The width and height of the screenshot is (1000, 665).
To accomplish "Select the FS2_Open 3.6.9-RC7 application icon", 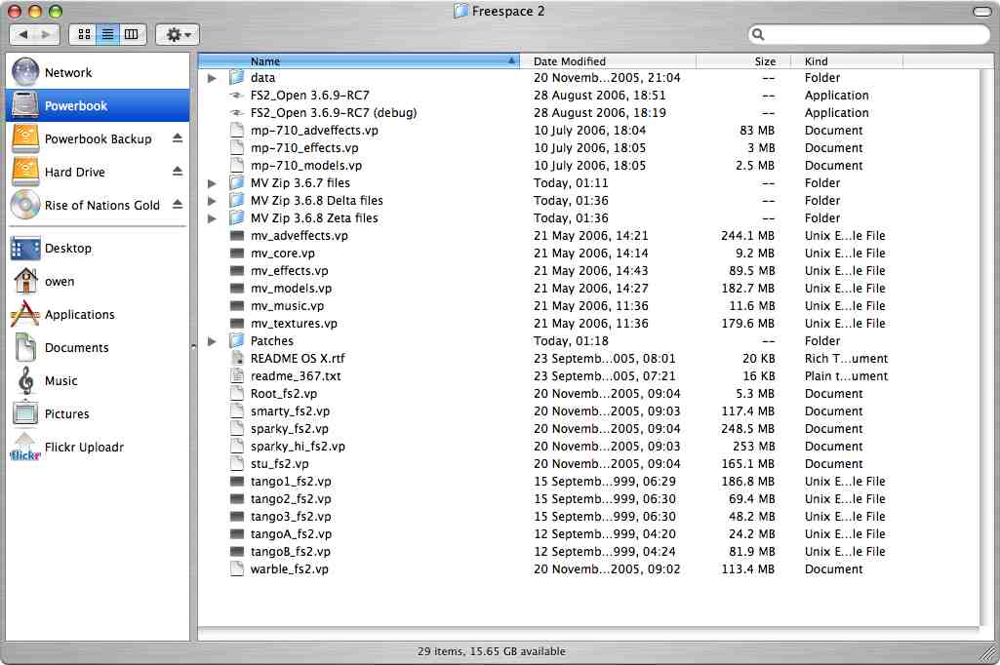I will pos(237,95).
